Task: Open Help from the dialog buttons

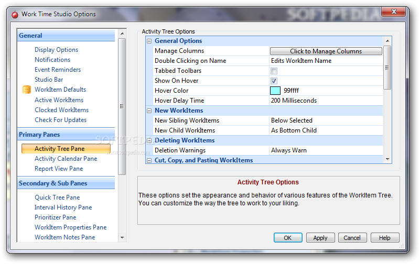Action: pyautogui.click(x=385, y=238)
